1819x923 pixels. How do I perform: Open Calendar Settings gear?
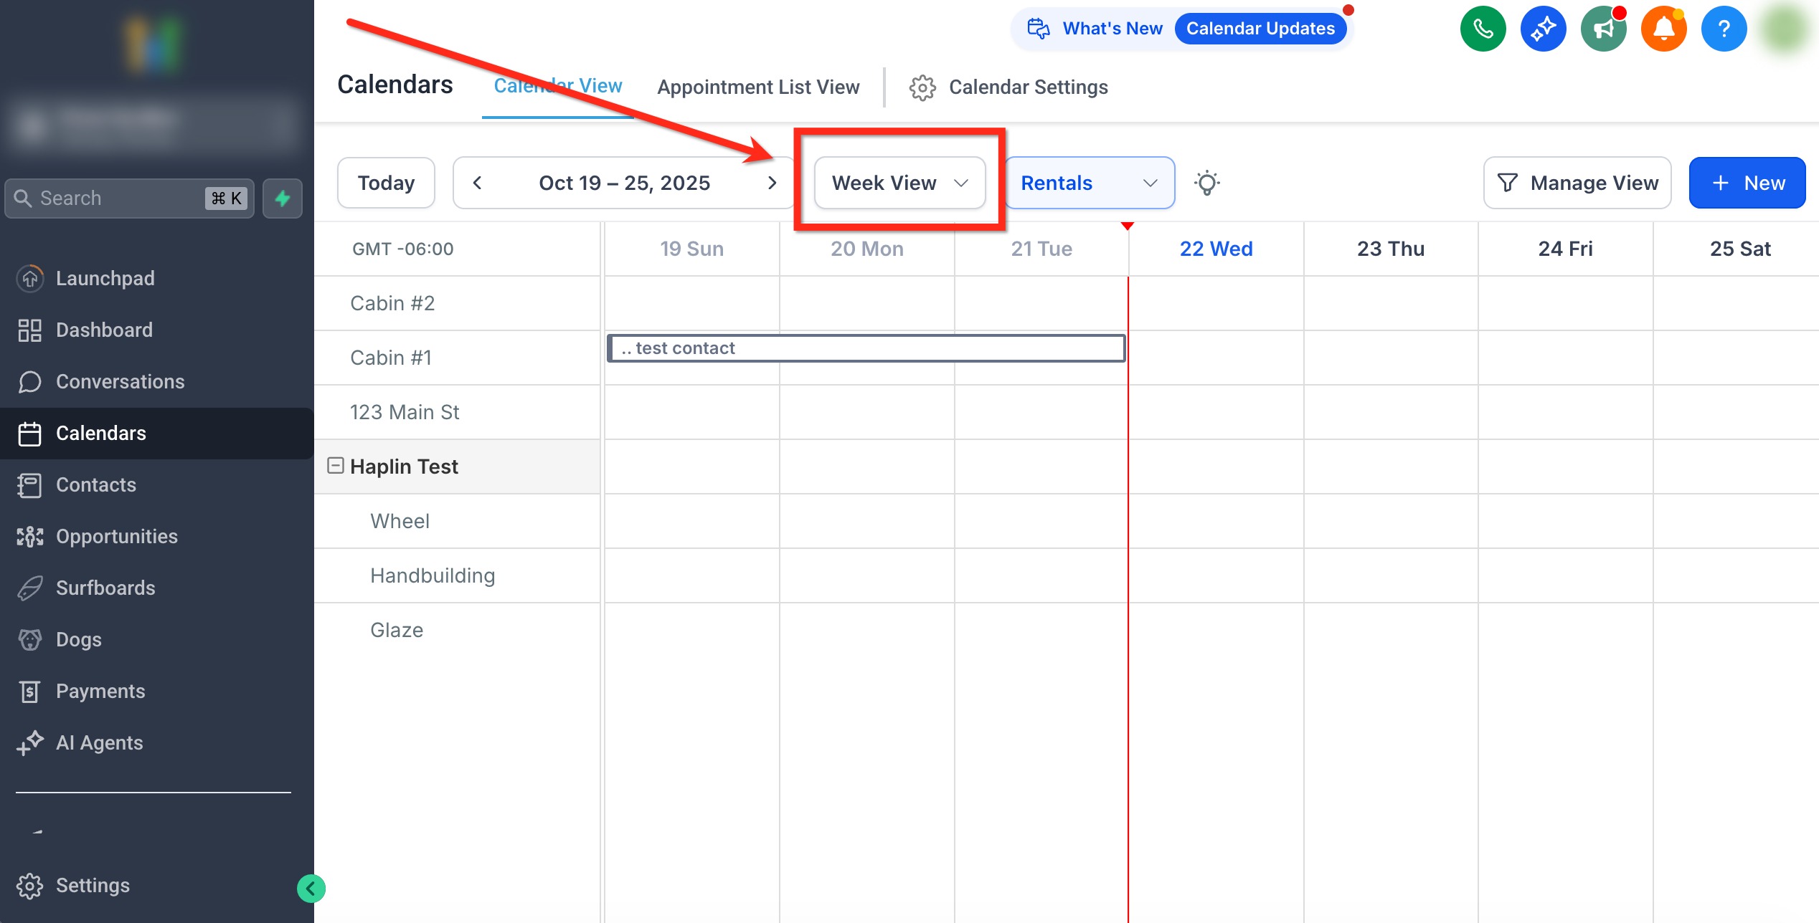[922, 87]
